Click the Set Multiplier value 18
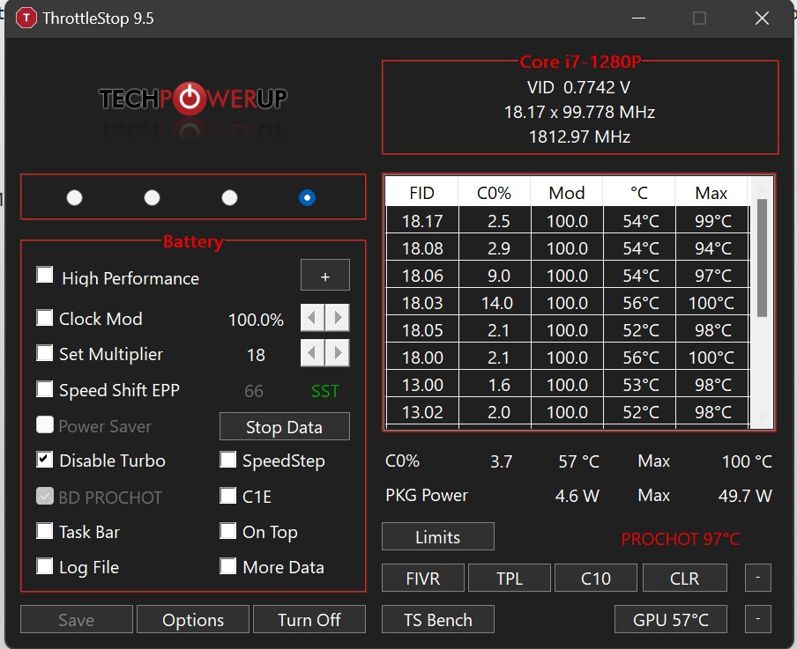The width and height of the screenshot is (797, 649). 256,355
